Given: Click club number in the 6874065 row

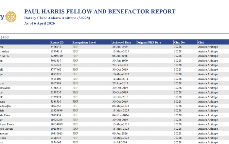Looking at the screenshot, I should coord(178,142).
